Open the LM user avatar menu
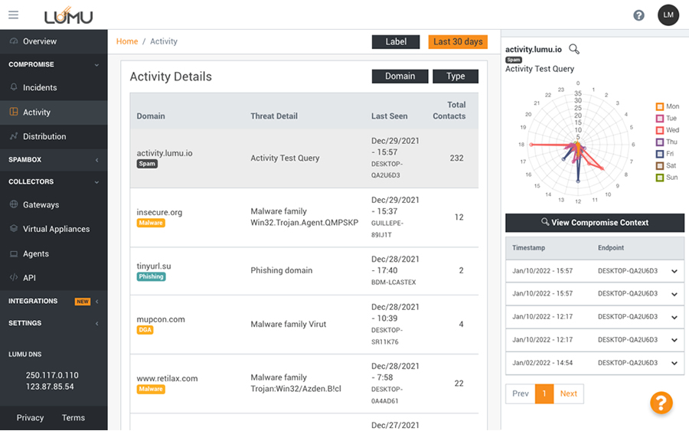Screen dimensions: 689x431 coord(668,15)
